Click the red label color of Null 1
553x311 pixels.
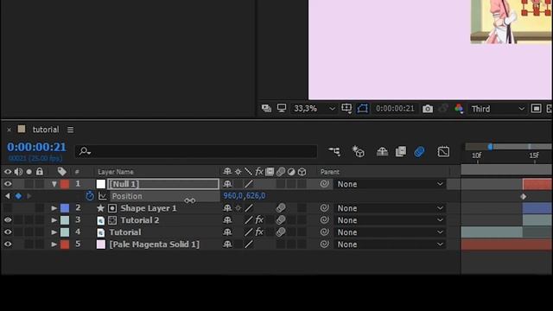tap(65, 184)
